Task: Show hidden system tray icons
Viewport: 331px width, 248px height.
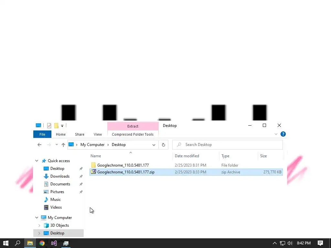Action: (x=275, y=243)
